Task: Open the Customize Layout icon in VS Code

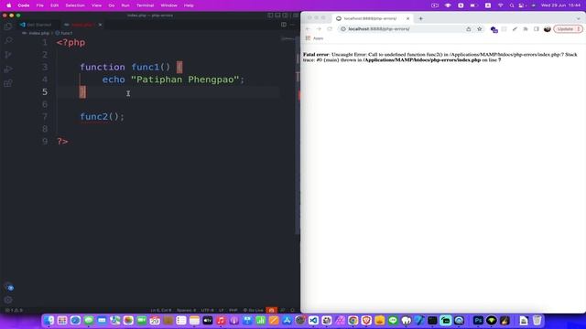Action: point(295,16)
